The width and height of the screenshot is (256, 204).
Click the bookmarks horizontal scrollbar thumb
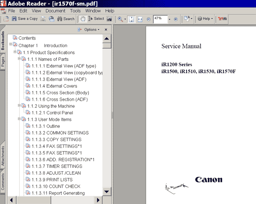(x=33, y=200)
